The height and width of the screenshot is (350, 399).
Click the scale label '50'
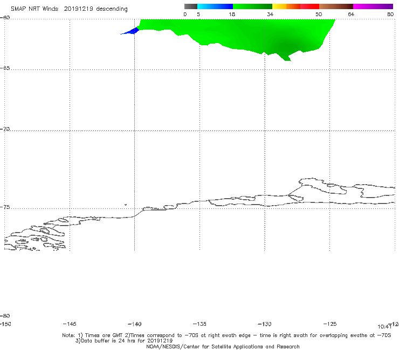tap(319, 14)
